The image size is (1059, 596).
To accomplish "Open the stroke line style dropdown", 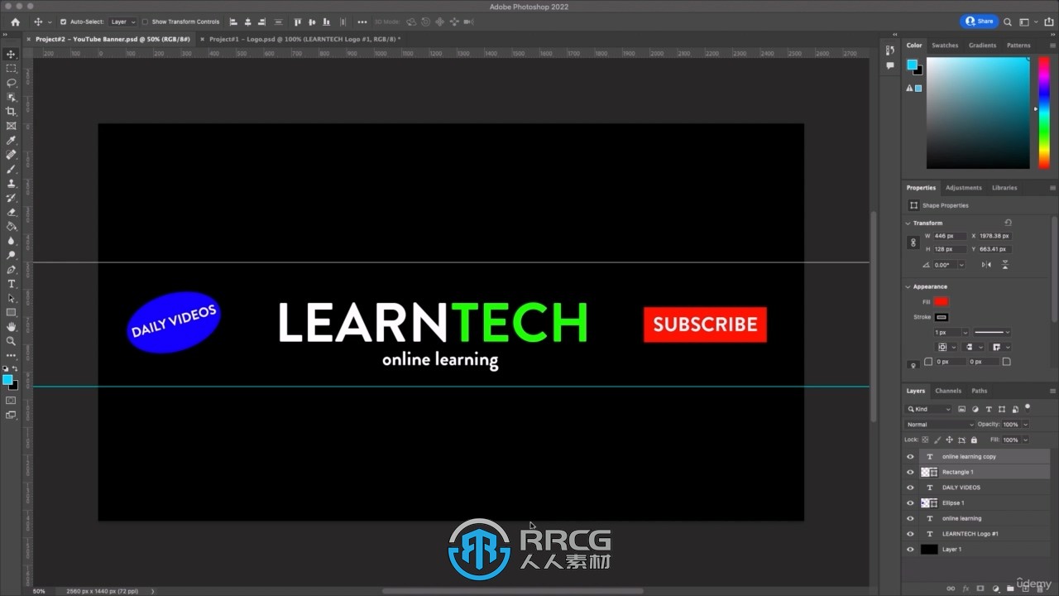I will click(x=992, y=332).
